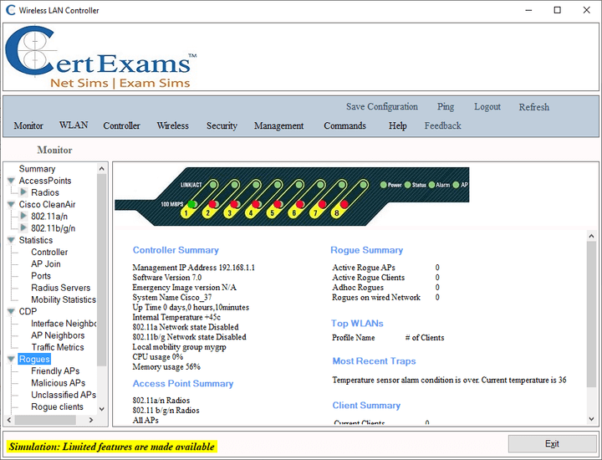
Task: Select Controller under Statistics
Action: tap(49, 252)
